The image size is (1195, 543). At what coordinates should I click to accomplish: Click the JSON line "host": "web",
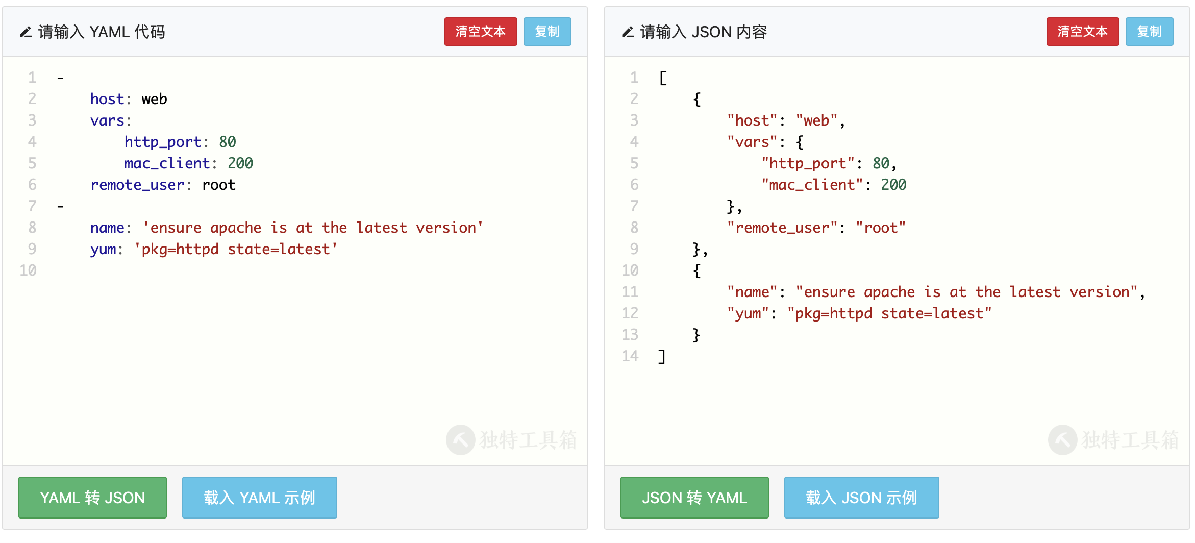(x=786, y=120)
